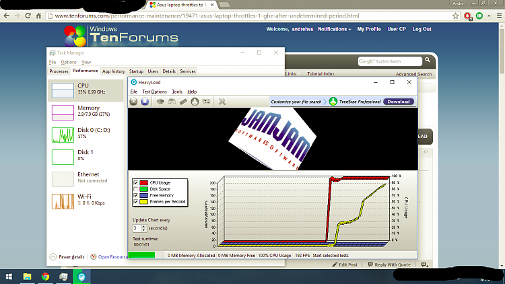Open the Windows Start menu
This screenshot has width=505, height=284.
(9, 277)
